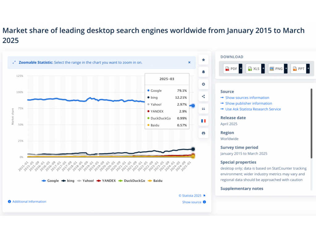Screen dimensions: 316x240
Task: Expand XLS download plus option
Action: [x=263, y=69]
